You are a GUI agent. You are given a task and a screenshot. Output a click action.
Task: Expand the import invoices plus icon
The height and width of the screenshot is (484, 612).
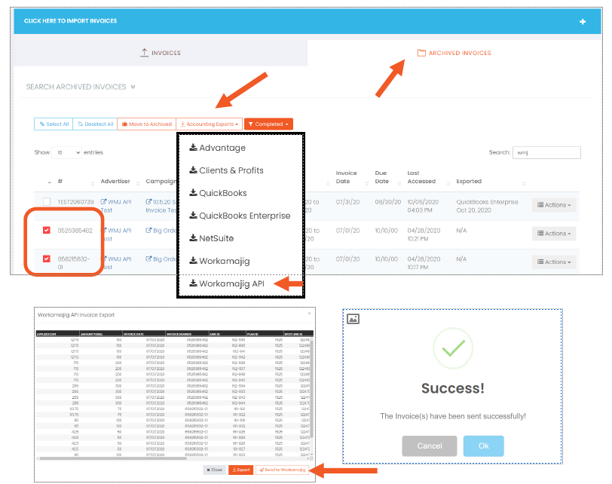583,21
